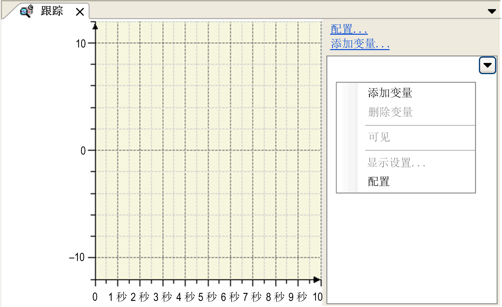Open 显示设置... menu item
Screen dimensions: 502x307
tap(396, 163)
